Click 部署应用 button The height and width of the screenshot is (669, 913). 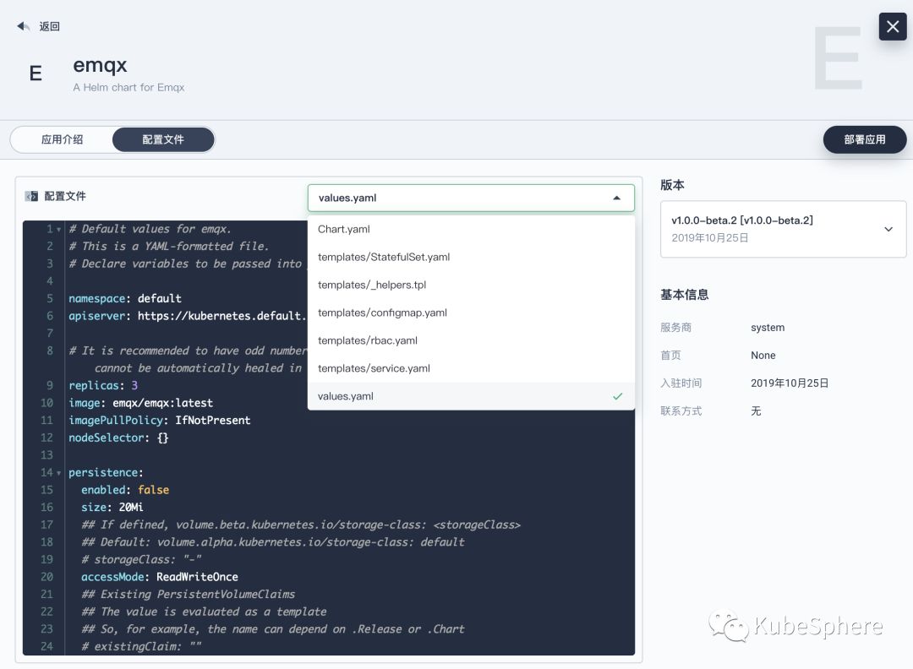[865, 139]
